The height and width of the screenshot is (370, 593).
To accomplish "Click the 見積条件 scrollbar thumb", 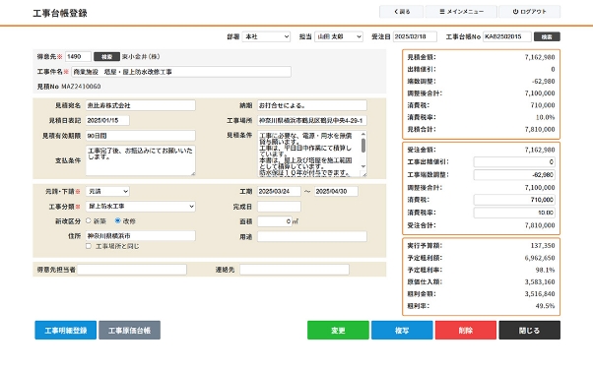I will tap(363, 146).
